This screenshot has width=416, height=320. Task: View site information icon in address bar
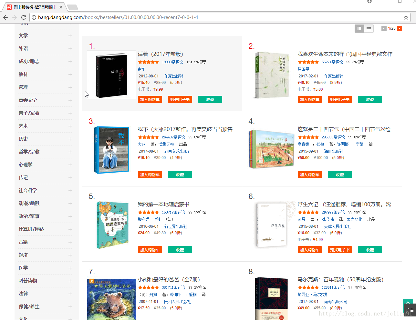point(34,17)
